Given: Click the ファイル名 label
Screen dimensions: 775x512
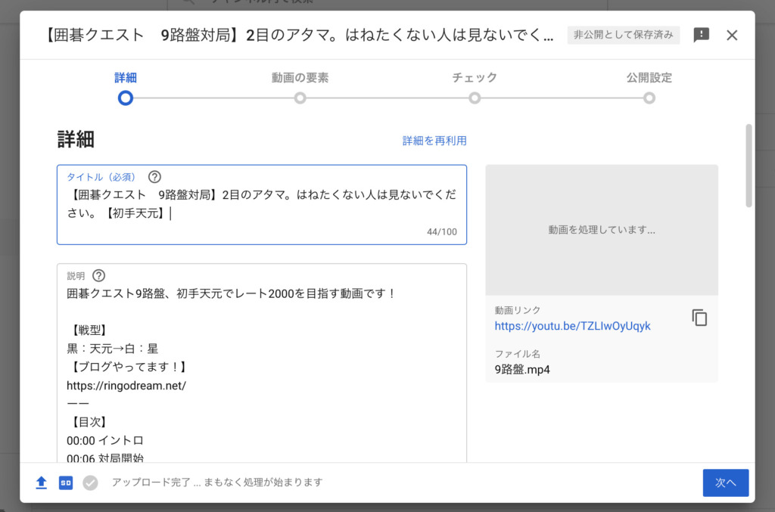Looking at the screenshot, I should 518,354.
